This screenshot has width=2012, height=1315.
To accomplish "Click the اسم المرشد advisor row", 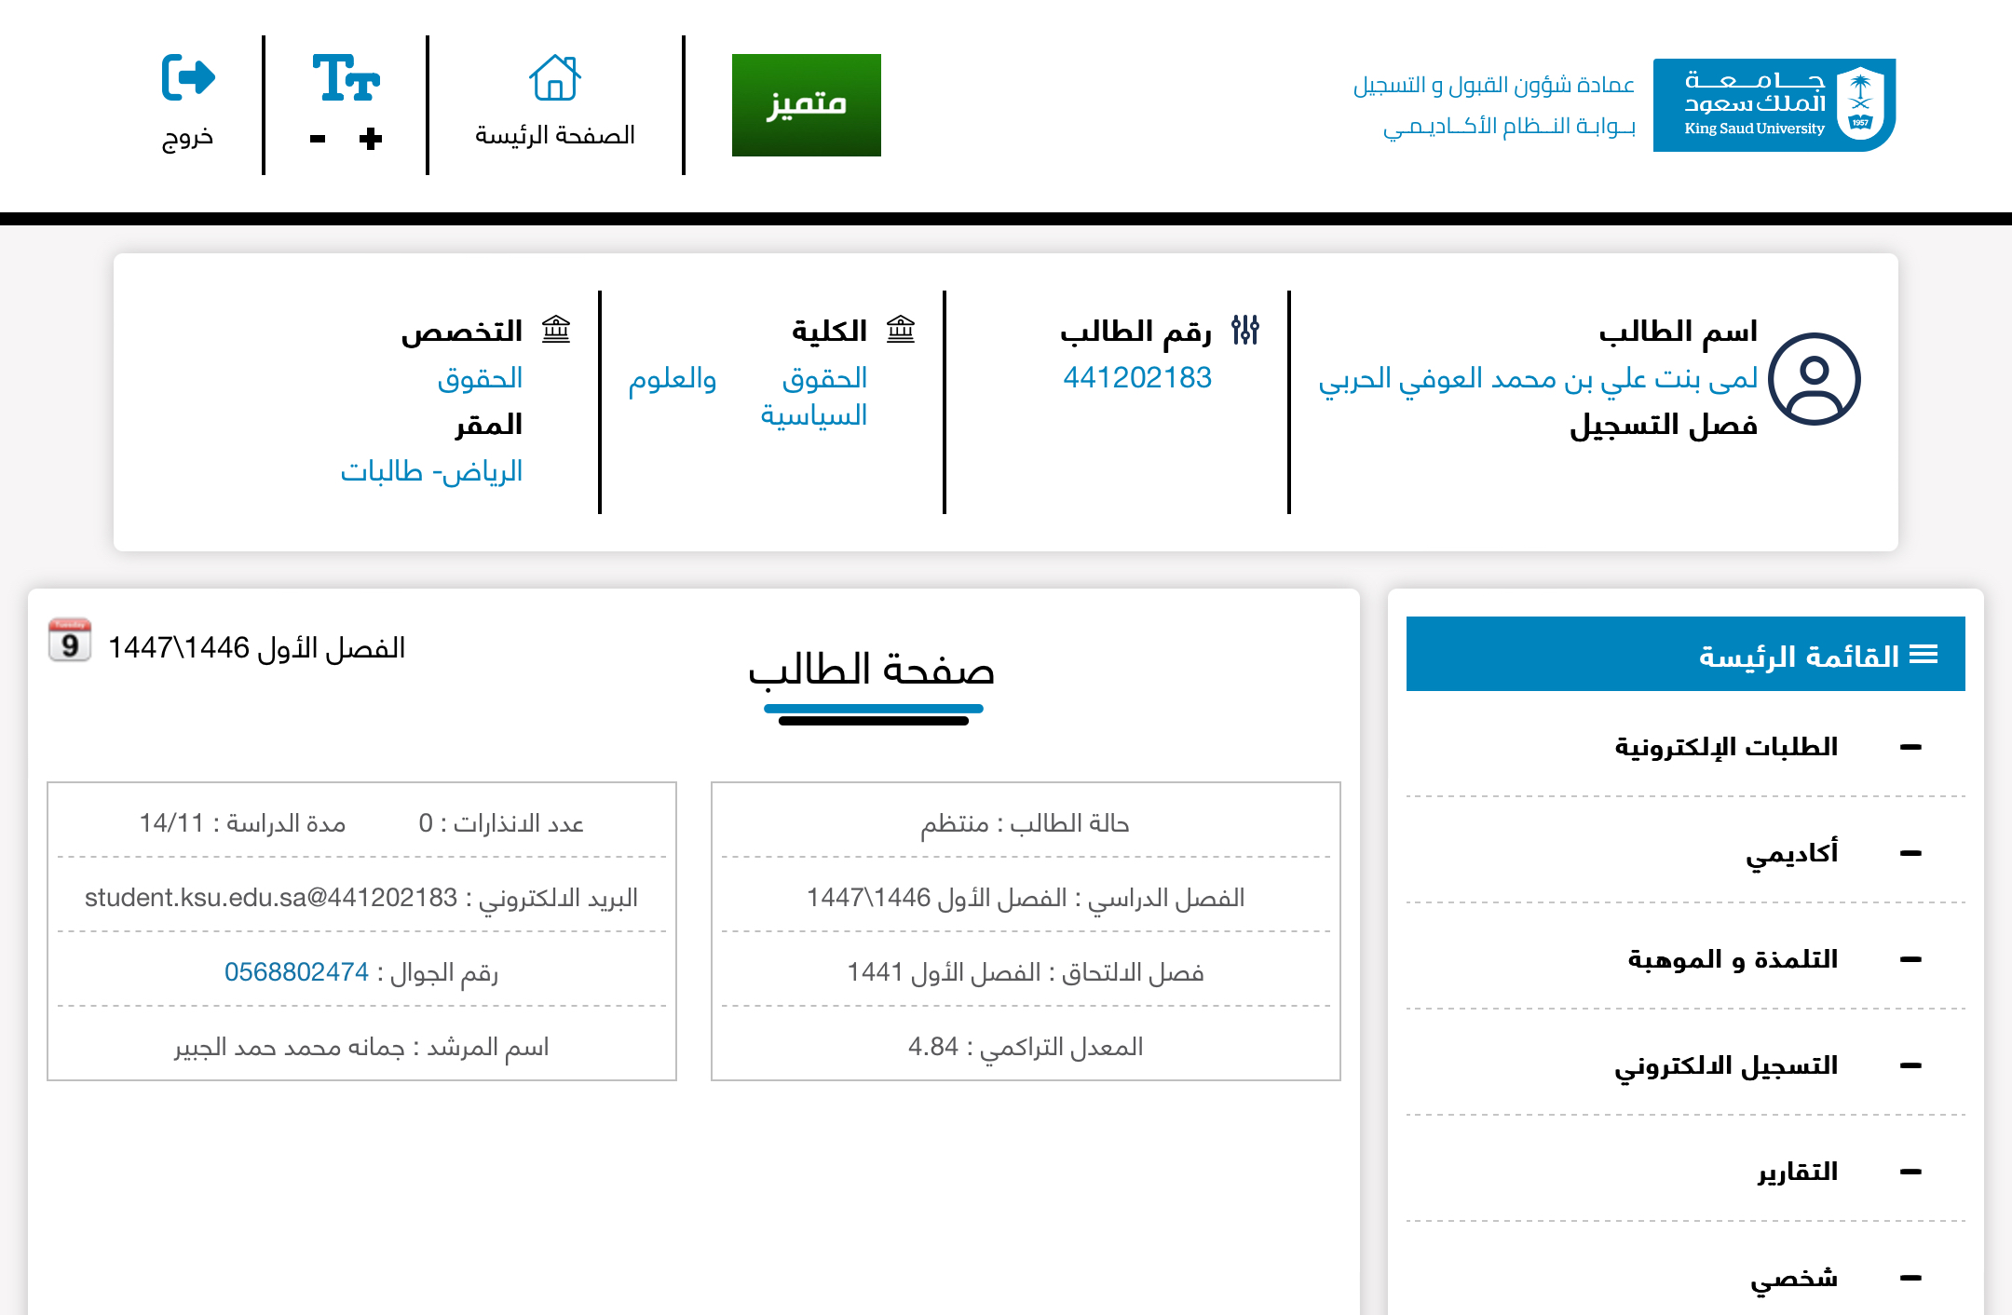I will pyautogui.click(x=361, y=1047).
